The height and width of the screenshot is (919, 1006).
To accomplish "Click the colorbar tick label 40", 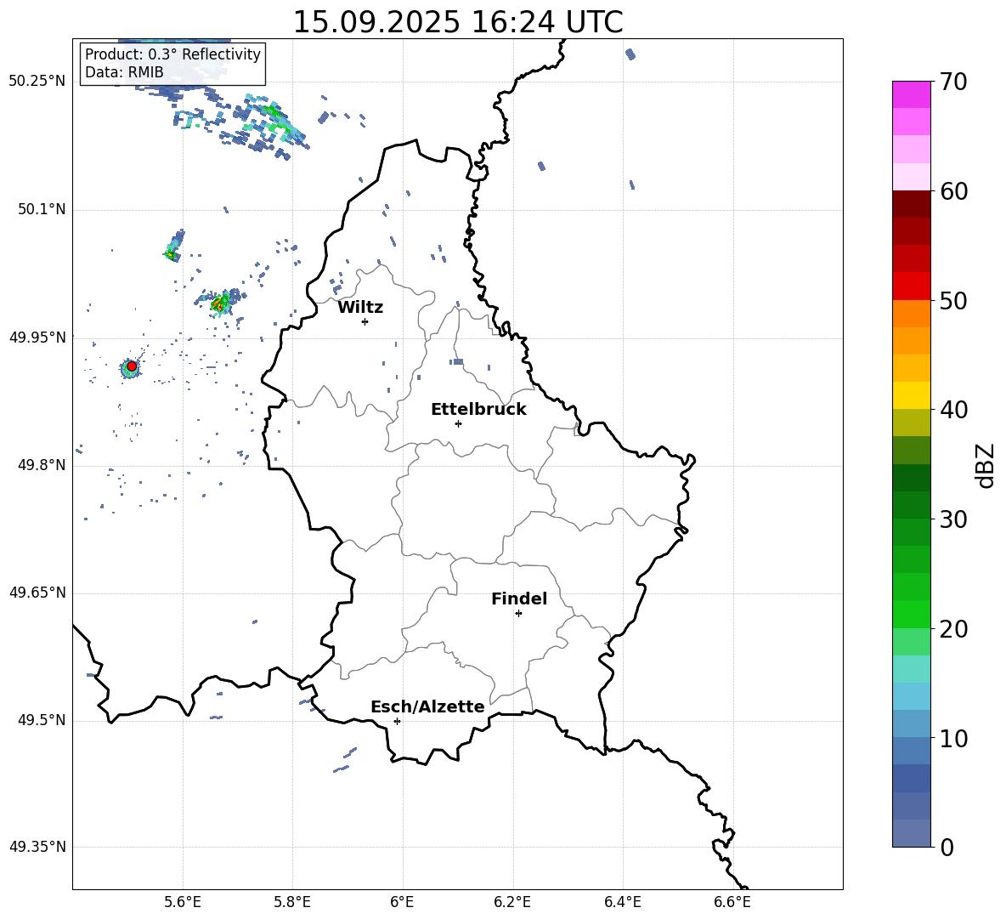I will coord(953,410).
